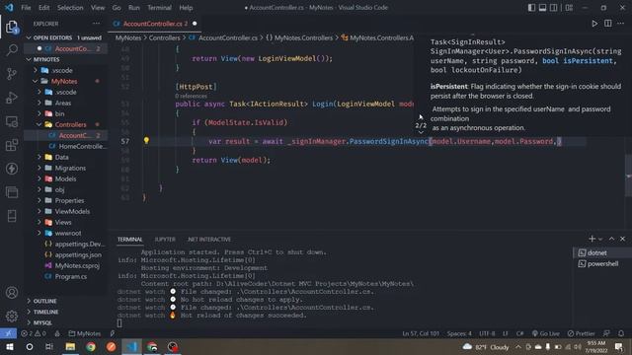Open Remote Explorer view

pos(12,121)
